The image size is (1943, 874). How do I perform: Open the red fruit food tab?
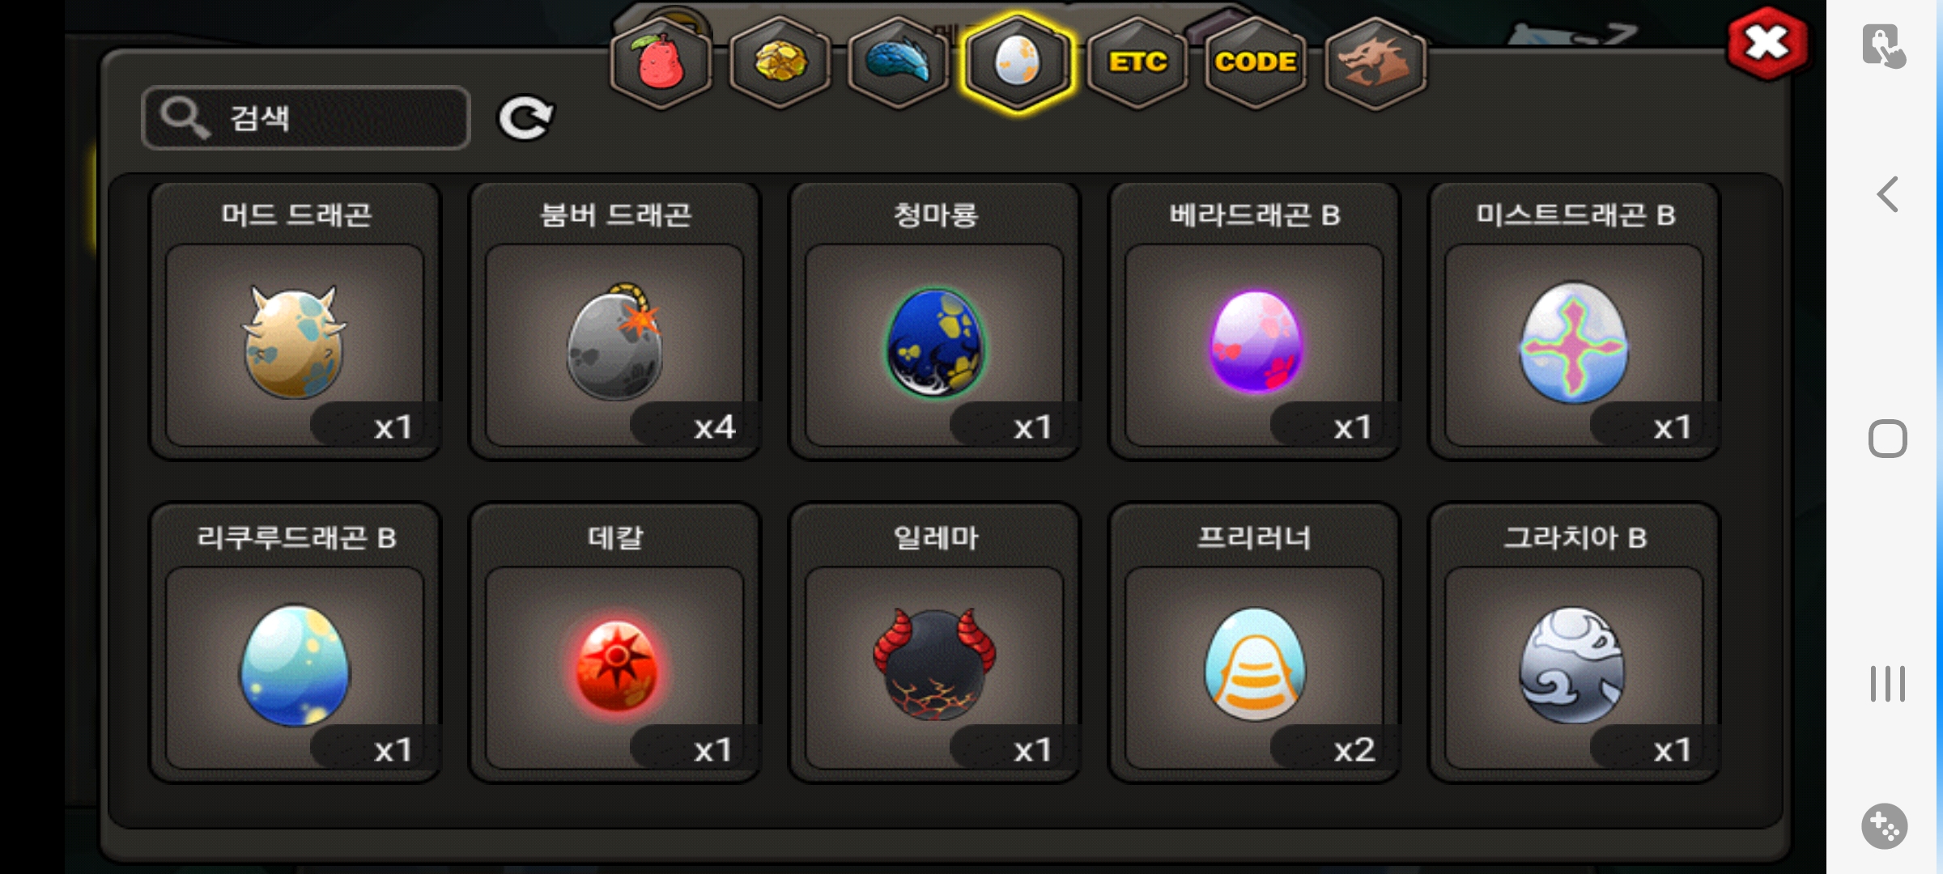[661, 62]
